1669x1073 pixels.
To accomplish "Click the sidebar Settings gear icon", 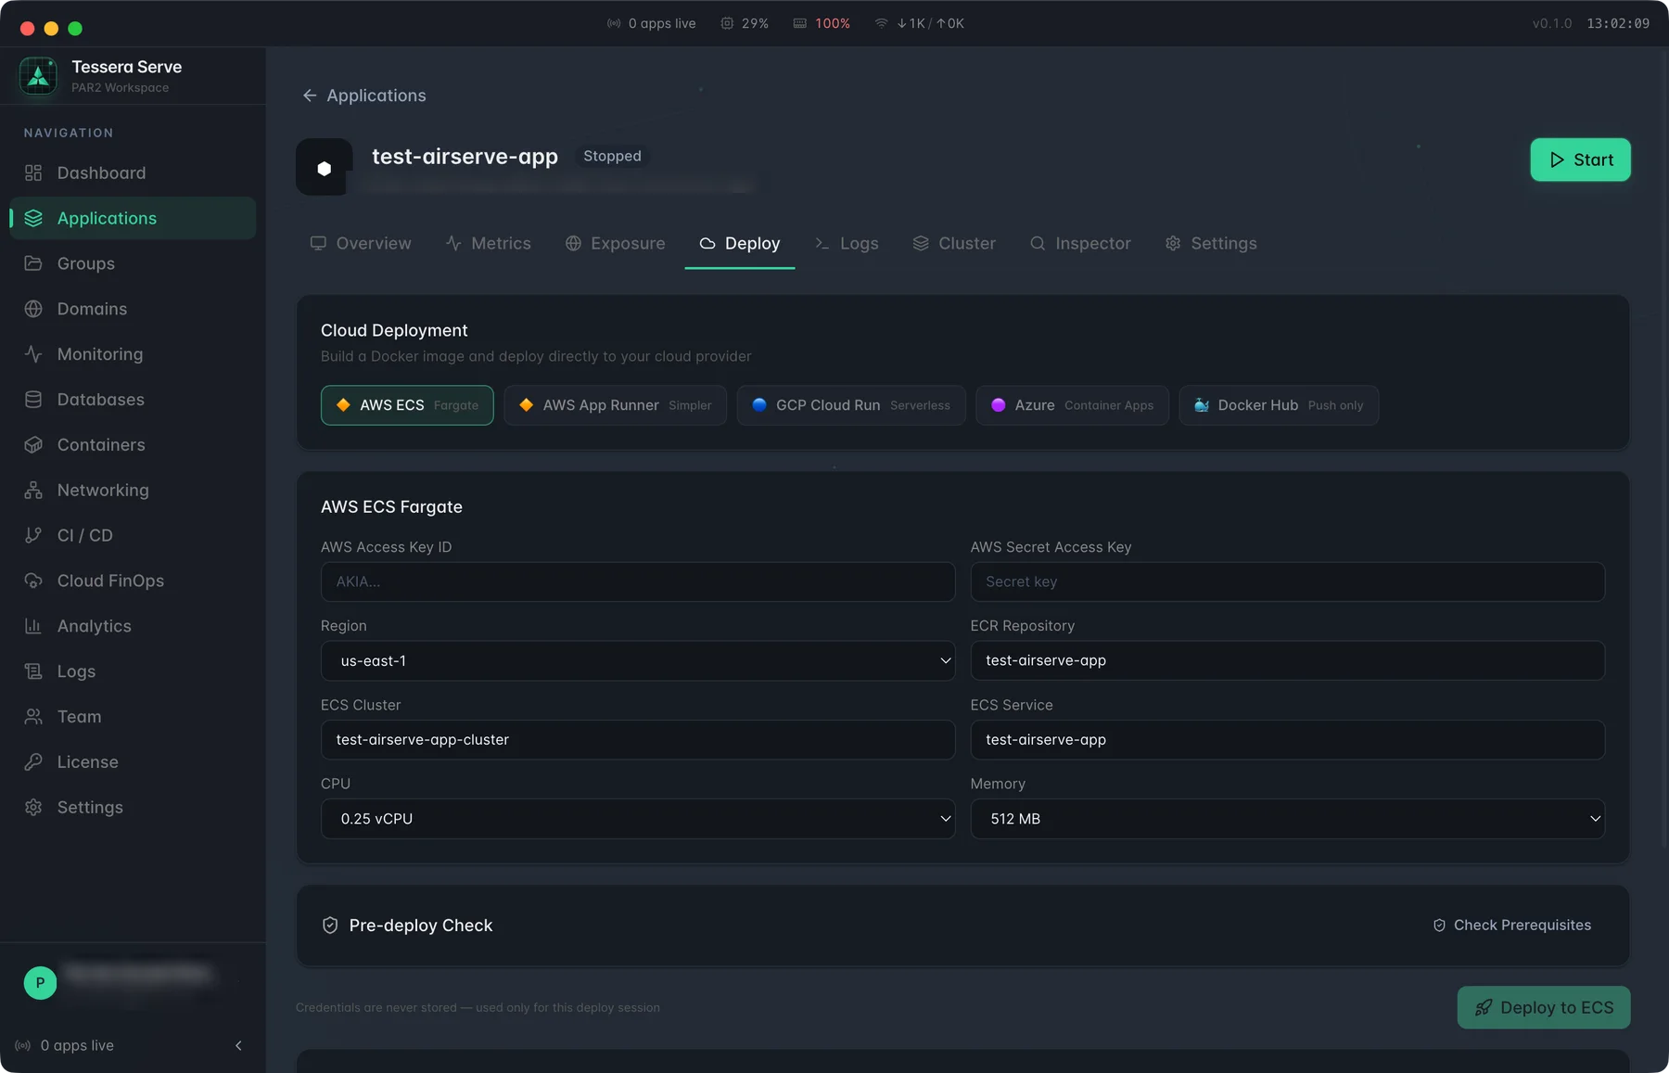I will click(33, 807).
